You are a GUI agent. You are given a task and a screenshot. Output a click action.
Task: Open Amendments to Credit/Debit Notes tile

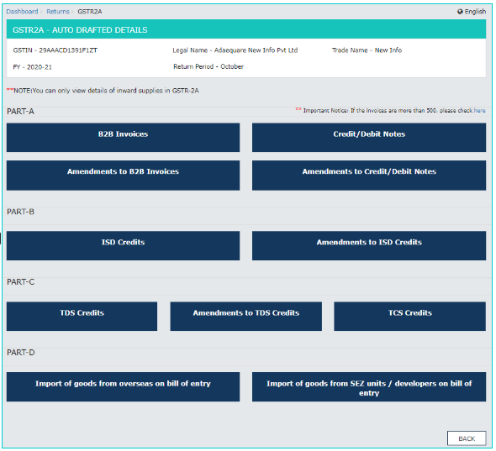369,176
